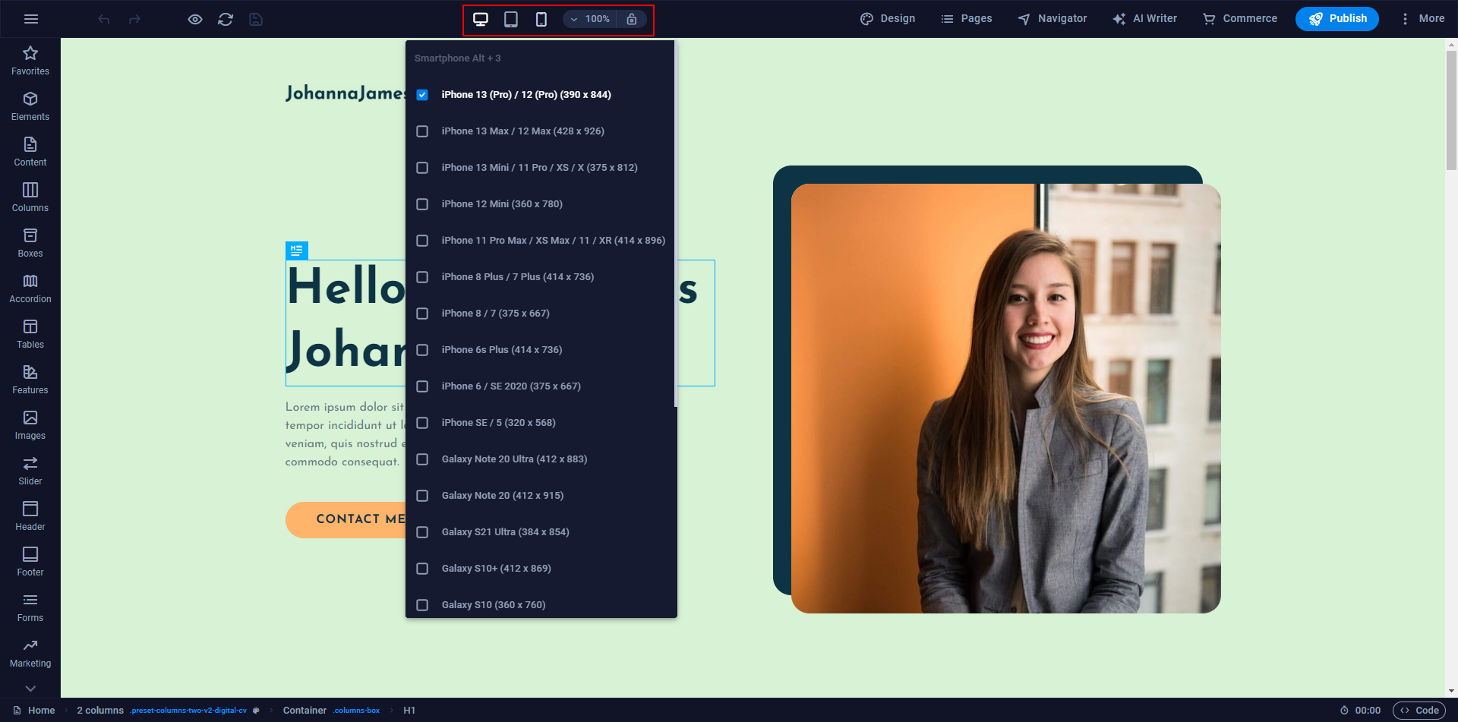
Task: Check Galaxy Note 20 Ultra option
Action: (x=422, y=459)
